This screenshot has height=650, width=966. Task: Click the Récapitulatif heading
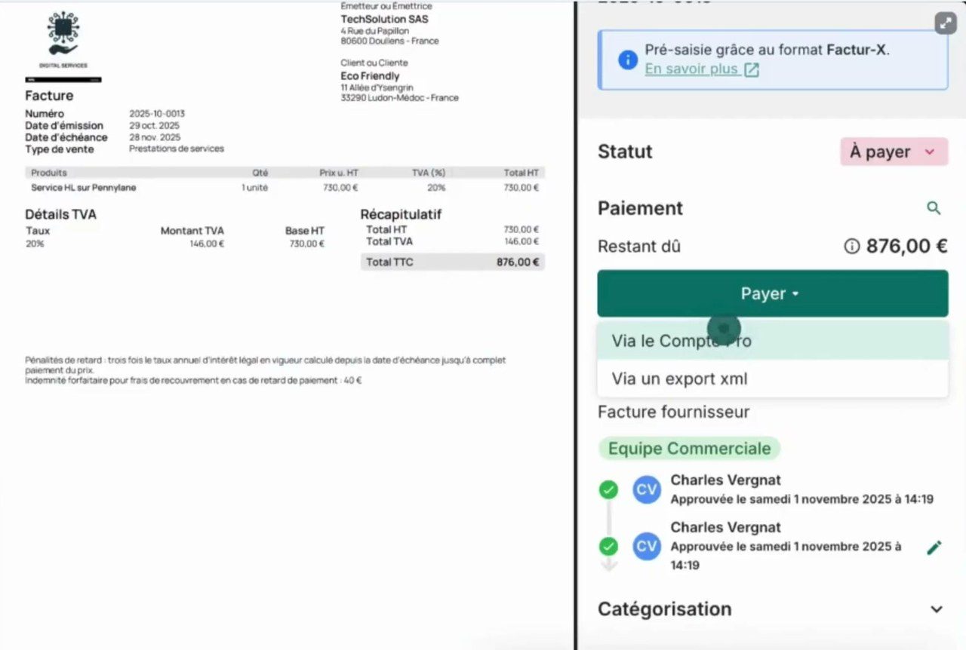click(401, 215)
